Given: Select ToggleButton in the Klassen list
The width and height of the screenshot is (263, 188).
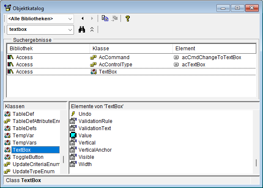Looking at the screenshot, I should [28, 157].
